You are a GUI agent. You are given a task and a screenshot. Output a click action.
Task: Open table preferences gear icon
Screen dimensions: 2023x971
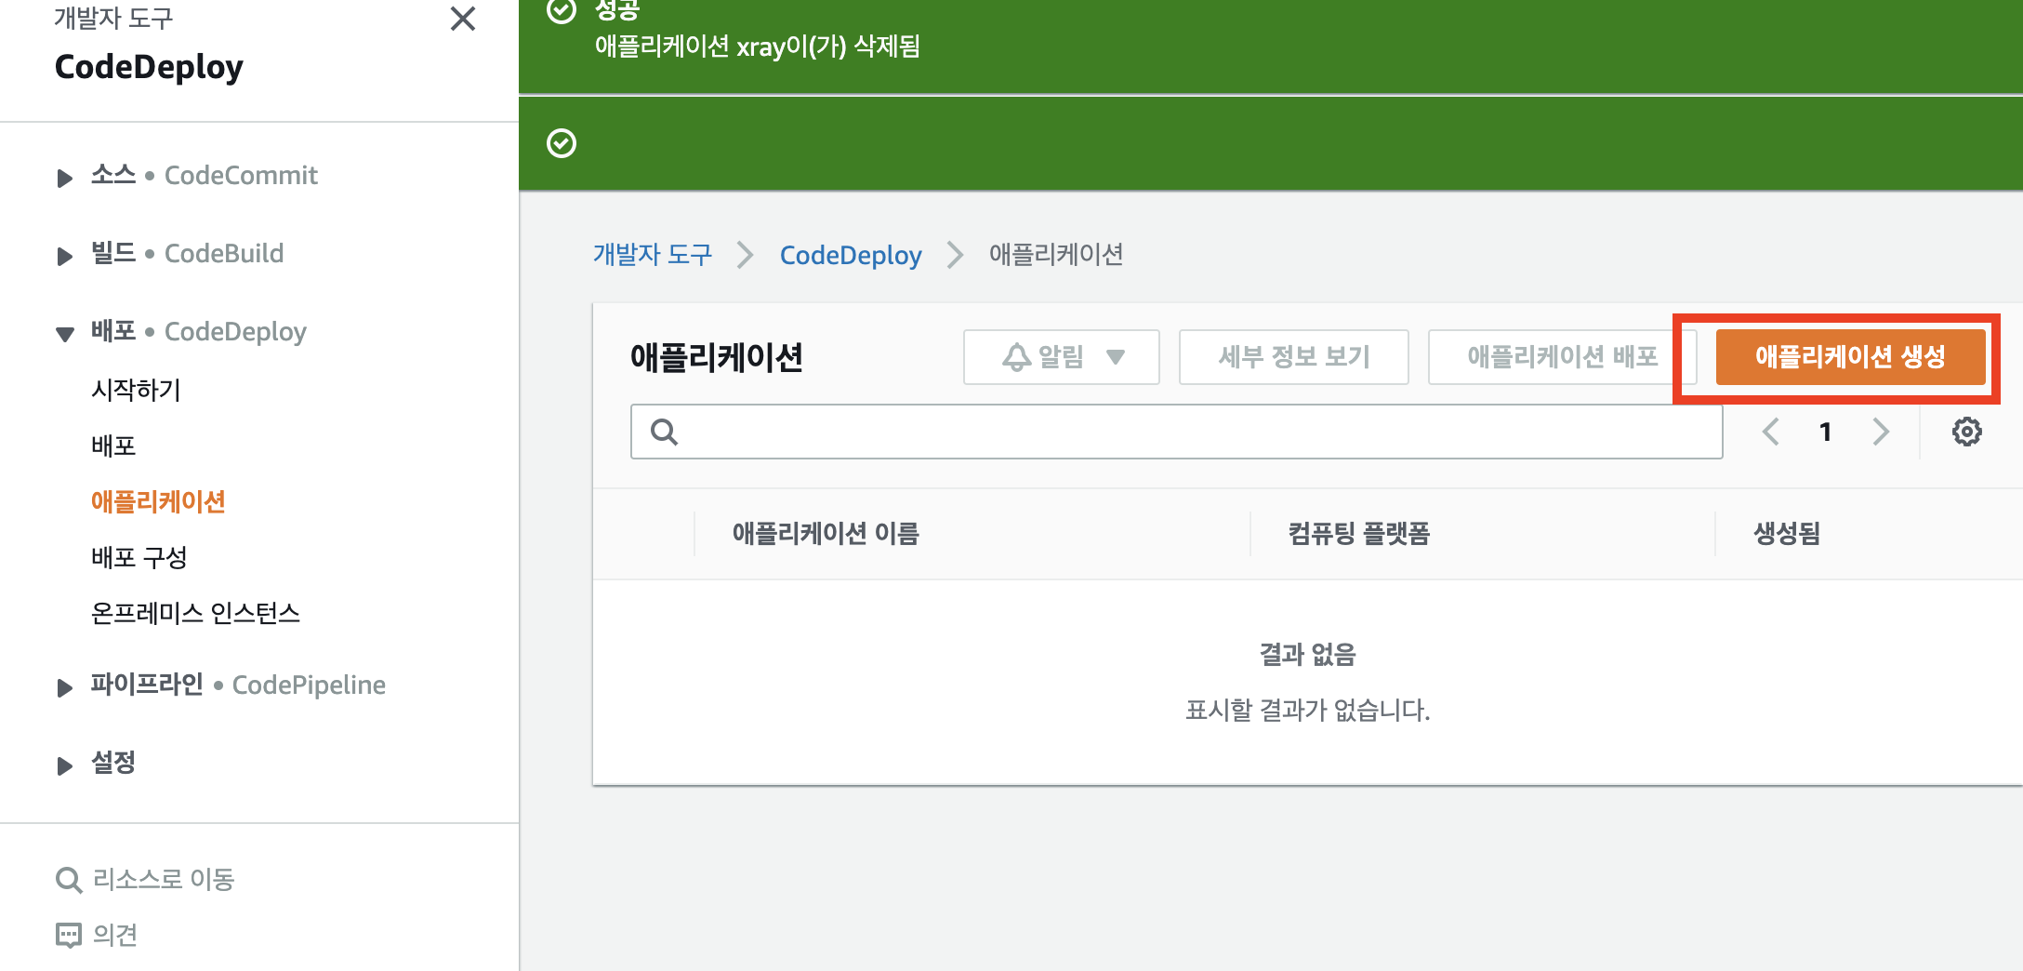pyautogui.click(x=1966, y=432)
